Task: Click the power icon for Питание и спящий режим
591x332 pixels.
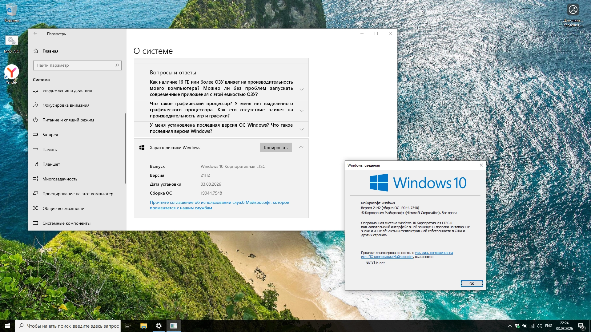Action: pos(35,120)
